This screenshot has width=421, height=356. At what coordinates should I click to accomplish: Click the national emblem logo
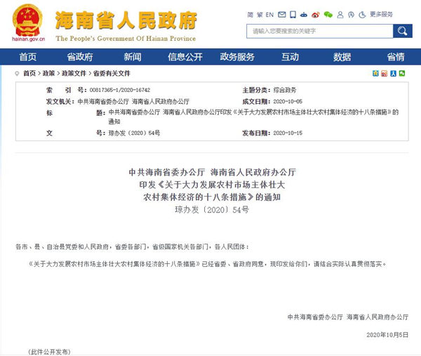tap(28, 20)
